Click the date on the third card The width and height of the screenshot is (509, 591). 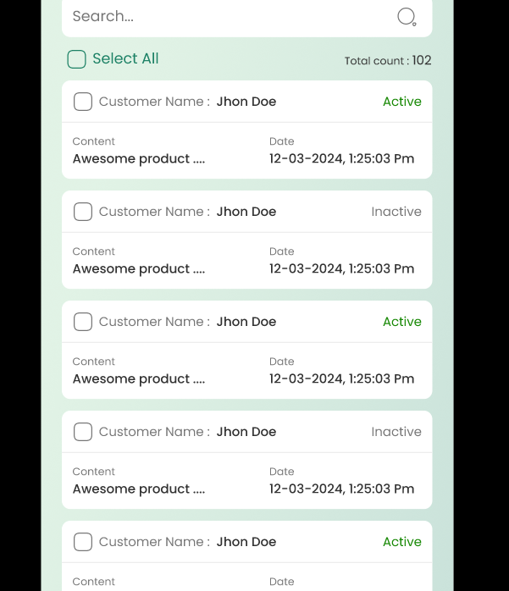pyautogui.click(x=341, y=378)
